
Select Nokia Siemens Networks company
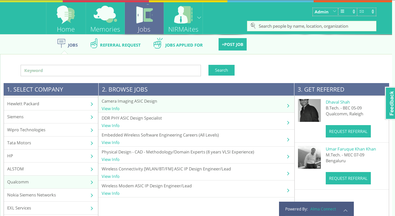pos(51,195)
